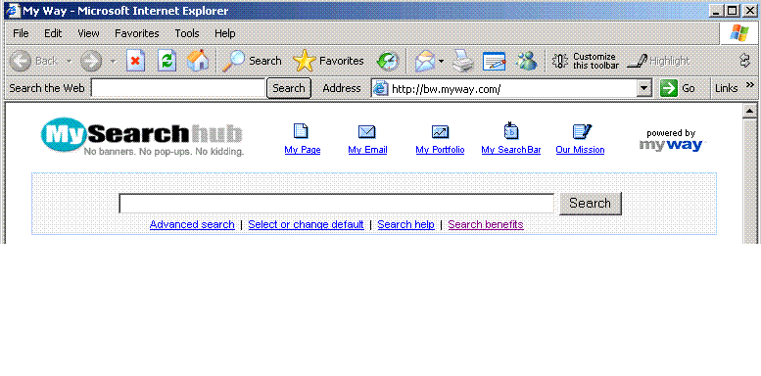
Task: Click the Windows flag logo throbber
Action: pyautogui.click(x=738, y=33)
